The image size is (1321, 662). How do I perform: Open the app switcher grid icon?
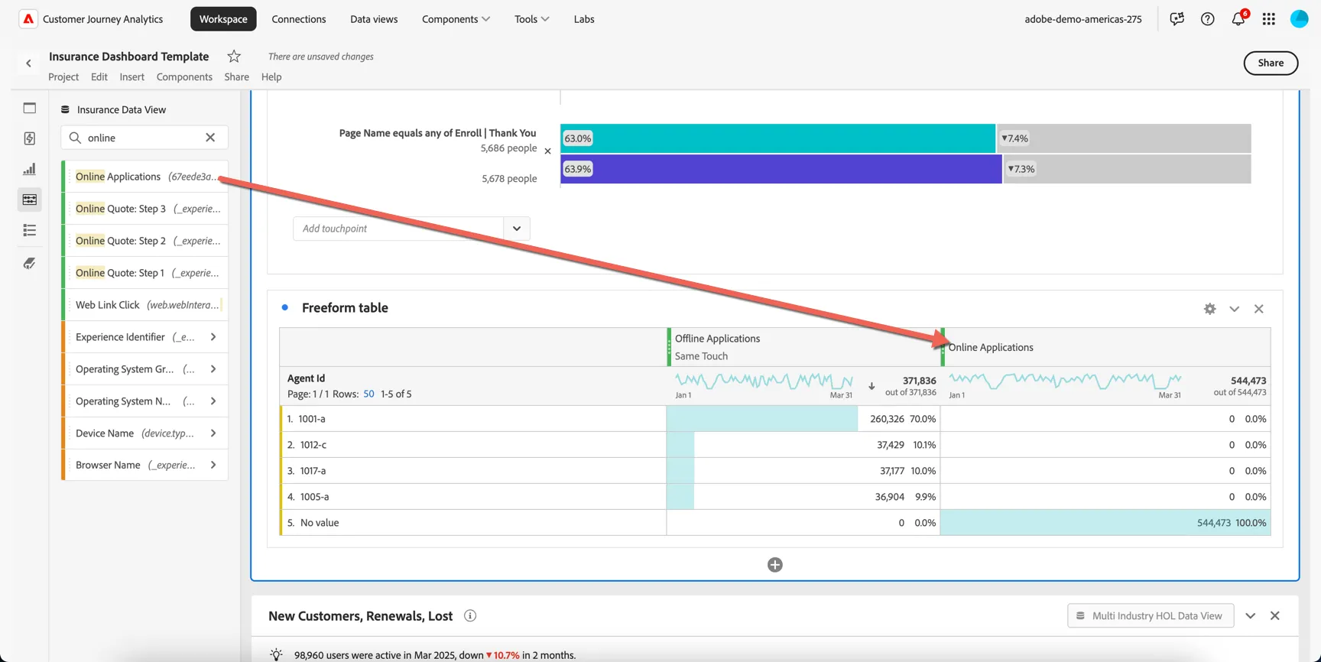pos(1269,19)
